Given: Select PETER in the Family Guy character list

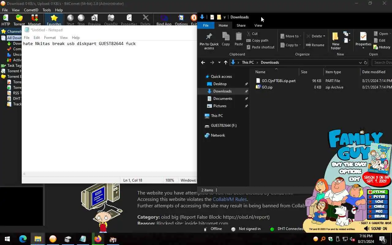Looking at the screenshot, I should coord(378,197).
